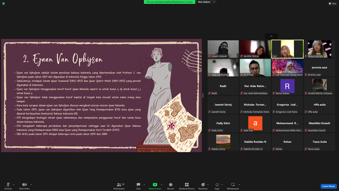Image resolution: width=339 pixels, height=191 pixels.
Task: Open the Apps icon
Action: 217,185
